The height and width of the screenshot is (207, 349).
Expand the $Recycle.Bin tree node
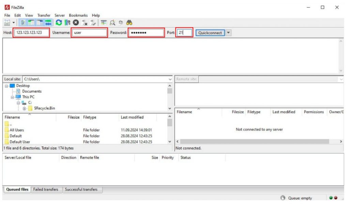click(x=24, y=109)
